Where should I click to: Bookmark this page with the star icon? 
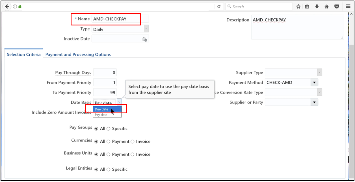pyautogui.click(x=298, y=6)
